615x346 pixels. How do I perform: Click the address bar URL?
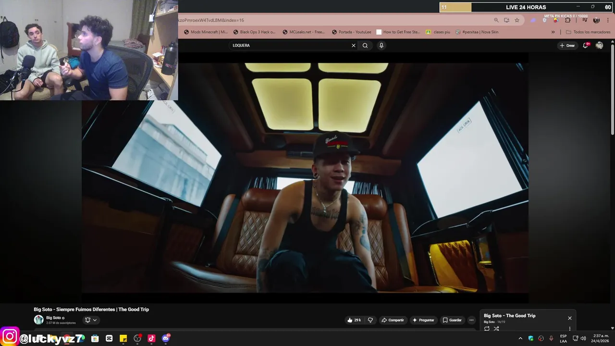pos(211,20)
